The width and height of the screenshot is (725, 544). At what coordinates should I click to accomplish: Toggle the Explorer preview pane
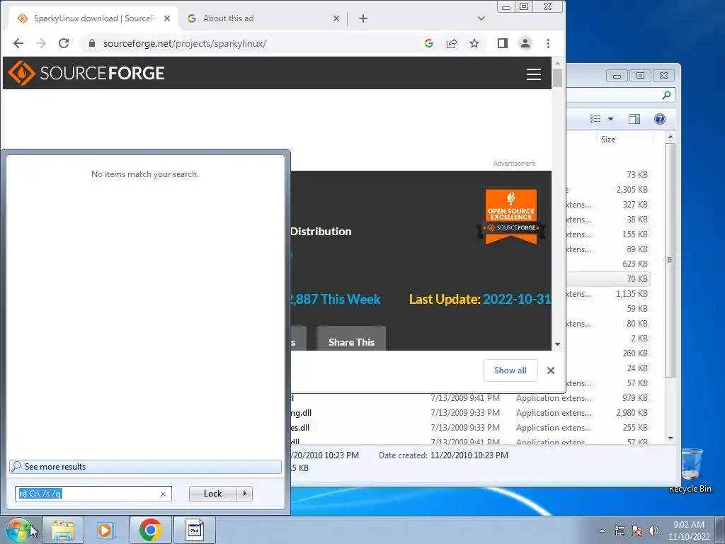[634, 119]
